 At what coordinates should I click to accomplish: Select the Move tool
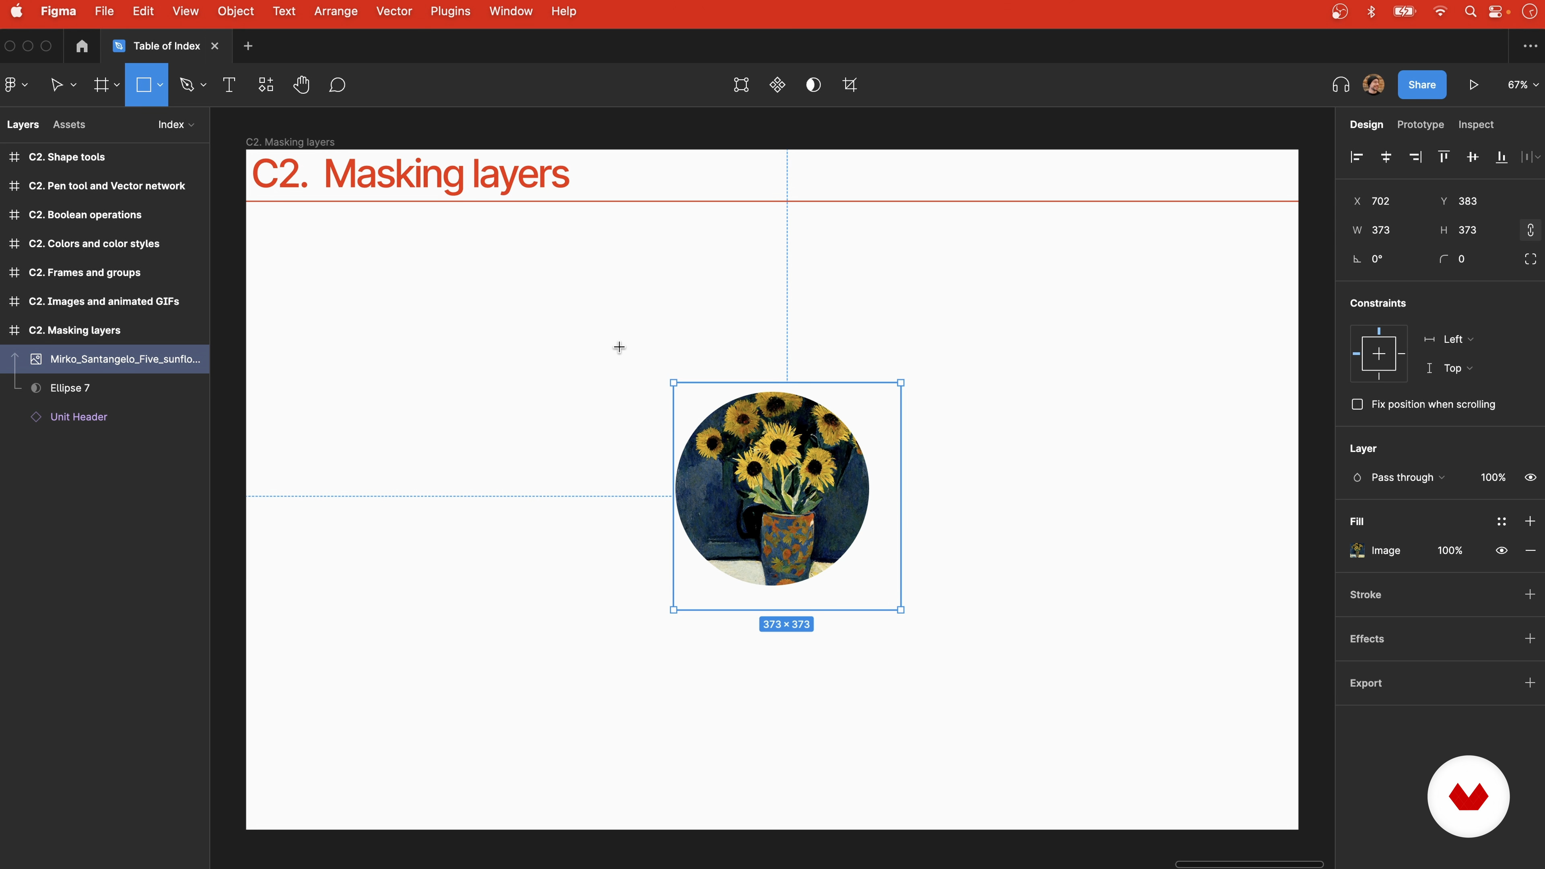click(x=57, y=84)
